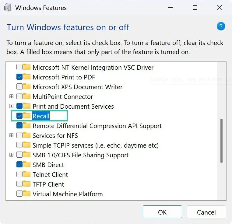Click the Windows Features title bar icon
The width and height of the screenshot is (232, 224).
click(x=7, y=8)
